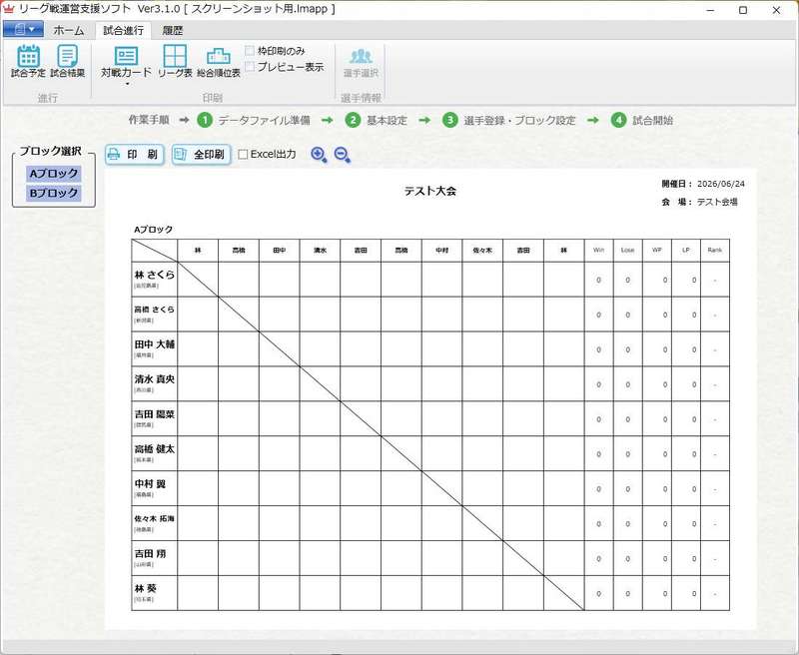Click the 吉田 翔 row name
This screenshot has height=655, width=799.
pyautogui.click(x=150, y=553)
